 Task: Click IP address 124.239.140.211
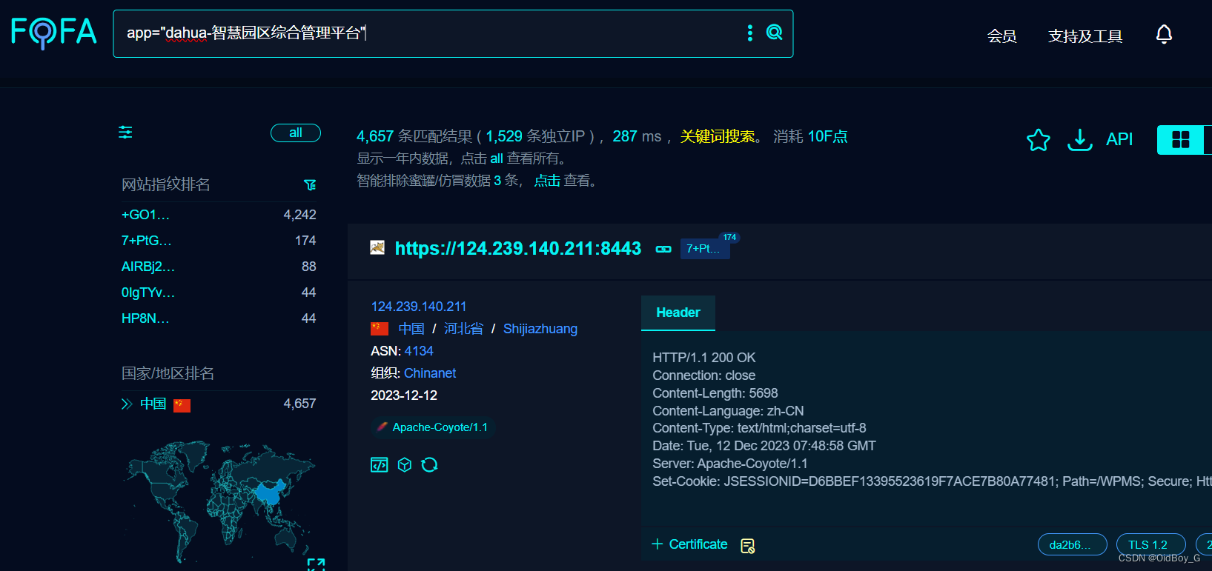pos(419,307)
